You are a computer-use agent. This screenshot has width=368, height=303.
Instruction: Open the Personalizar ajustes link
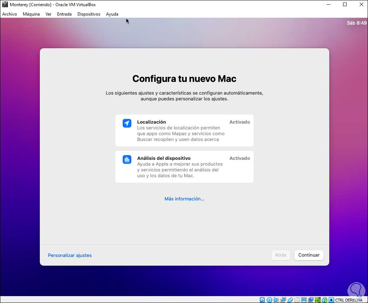pos(70,255)
